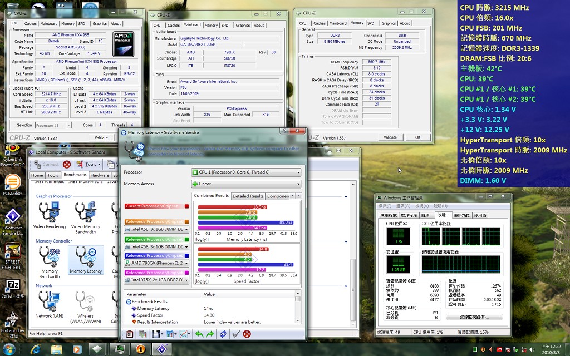Click the green back arrow in Memory Latency toolbar
The width and height of the screenshot is (570, 356).
point(199,334)
